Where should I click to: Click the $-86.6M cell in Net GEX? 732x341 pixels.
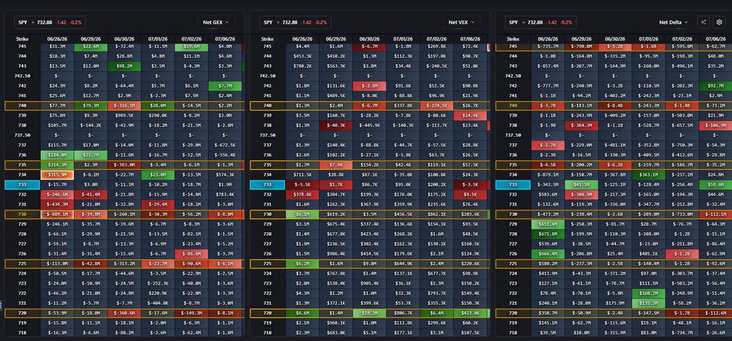tap(191, 253)
